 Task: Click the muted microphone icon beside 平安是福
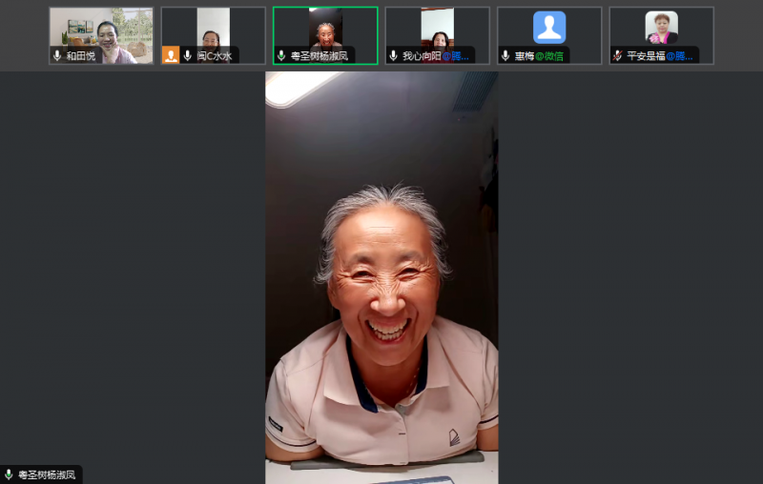click(617, 56)
